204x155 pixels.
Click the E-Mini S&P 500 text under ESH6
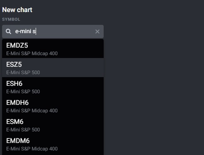pos(23,92)
